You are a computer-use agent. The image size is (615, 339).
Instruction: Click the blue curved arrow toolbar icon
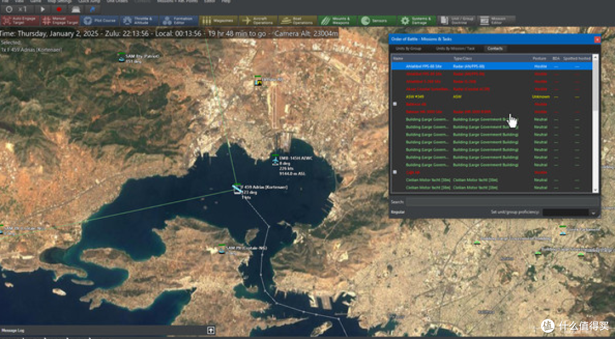(93, 9)
